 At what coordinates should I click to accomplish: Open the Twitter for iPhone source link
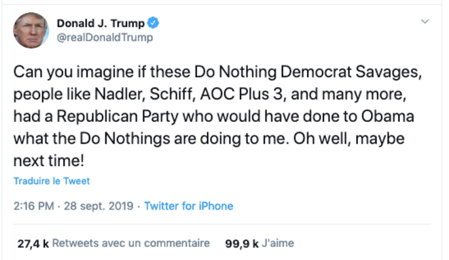[188, 206]
